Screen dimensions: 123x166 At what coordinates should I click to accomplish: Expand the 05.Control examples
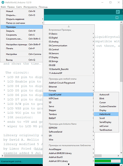[x=69, y=50]
